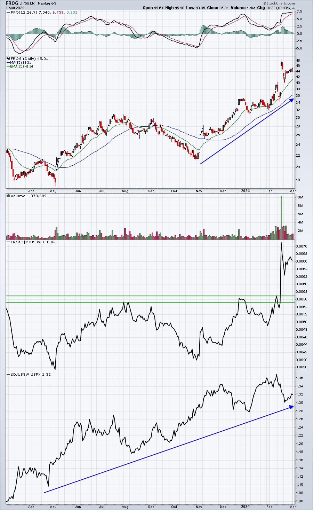The width and height of the screenshot is (313, 510).
Task: Click the 2024 label under the price panel
Action: pos(246,191)
